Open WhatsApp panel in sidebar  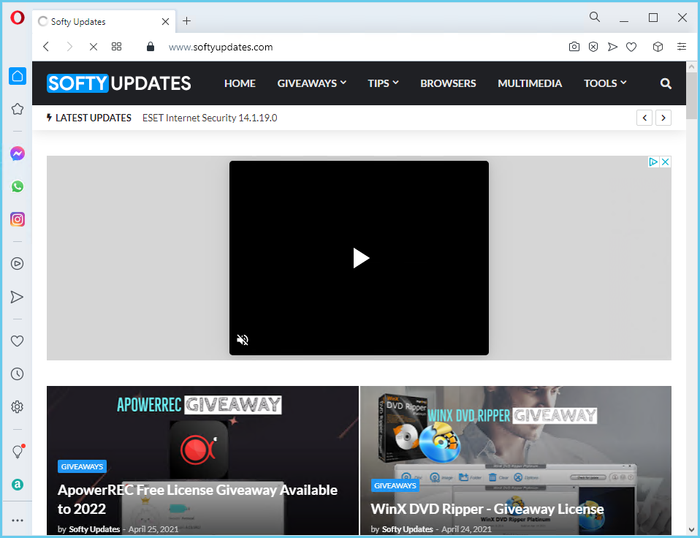coord(18,186)
